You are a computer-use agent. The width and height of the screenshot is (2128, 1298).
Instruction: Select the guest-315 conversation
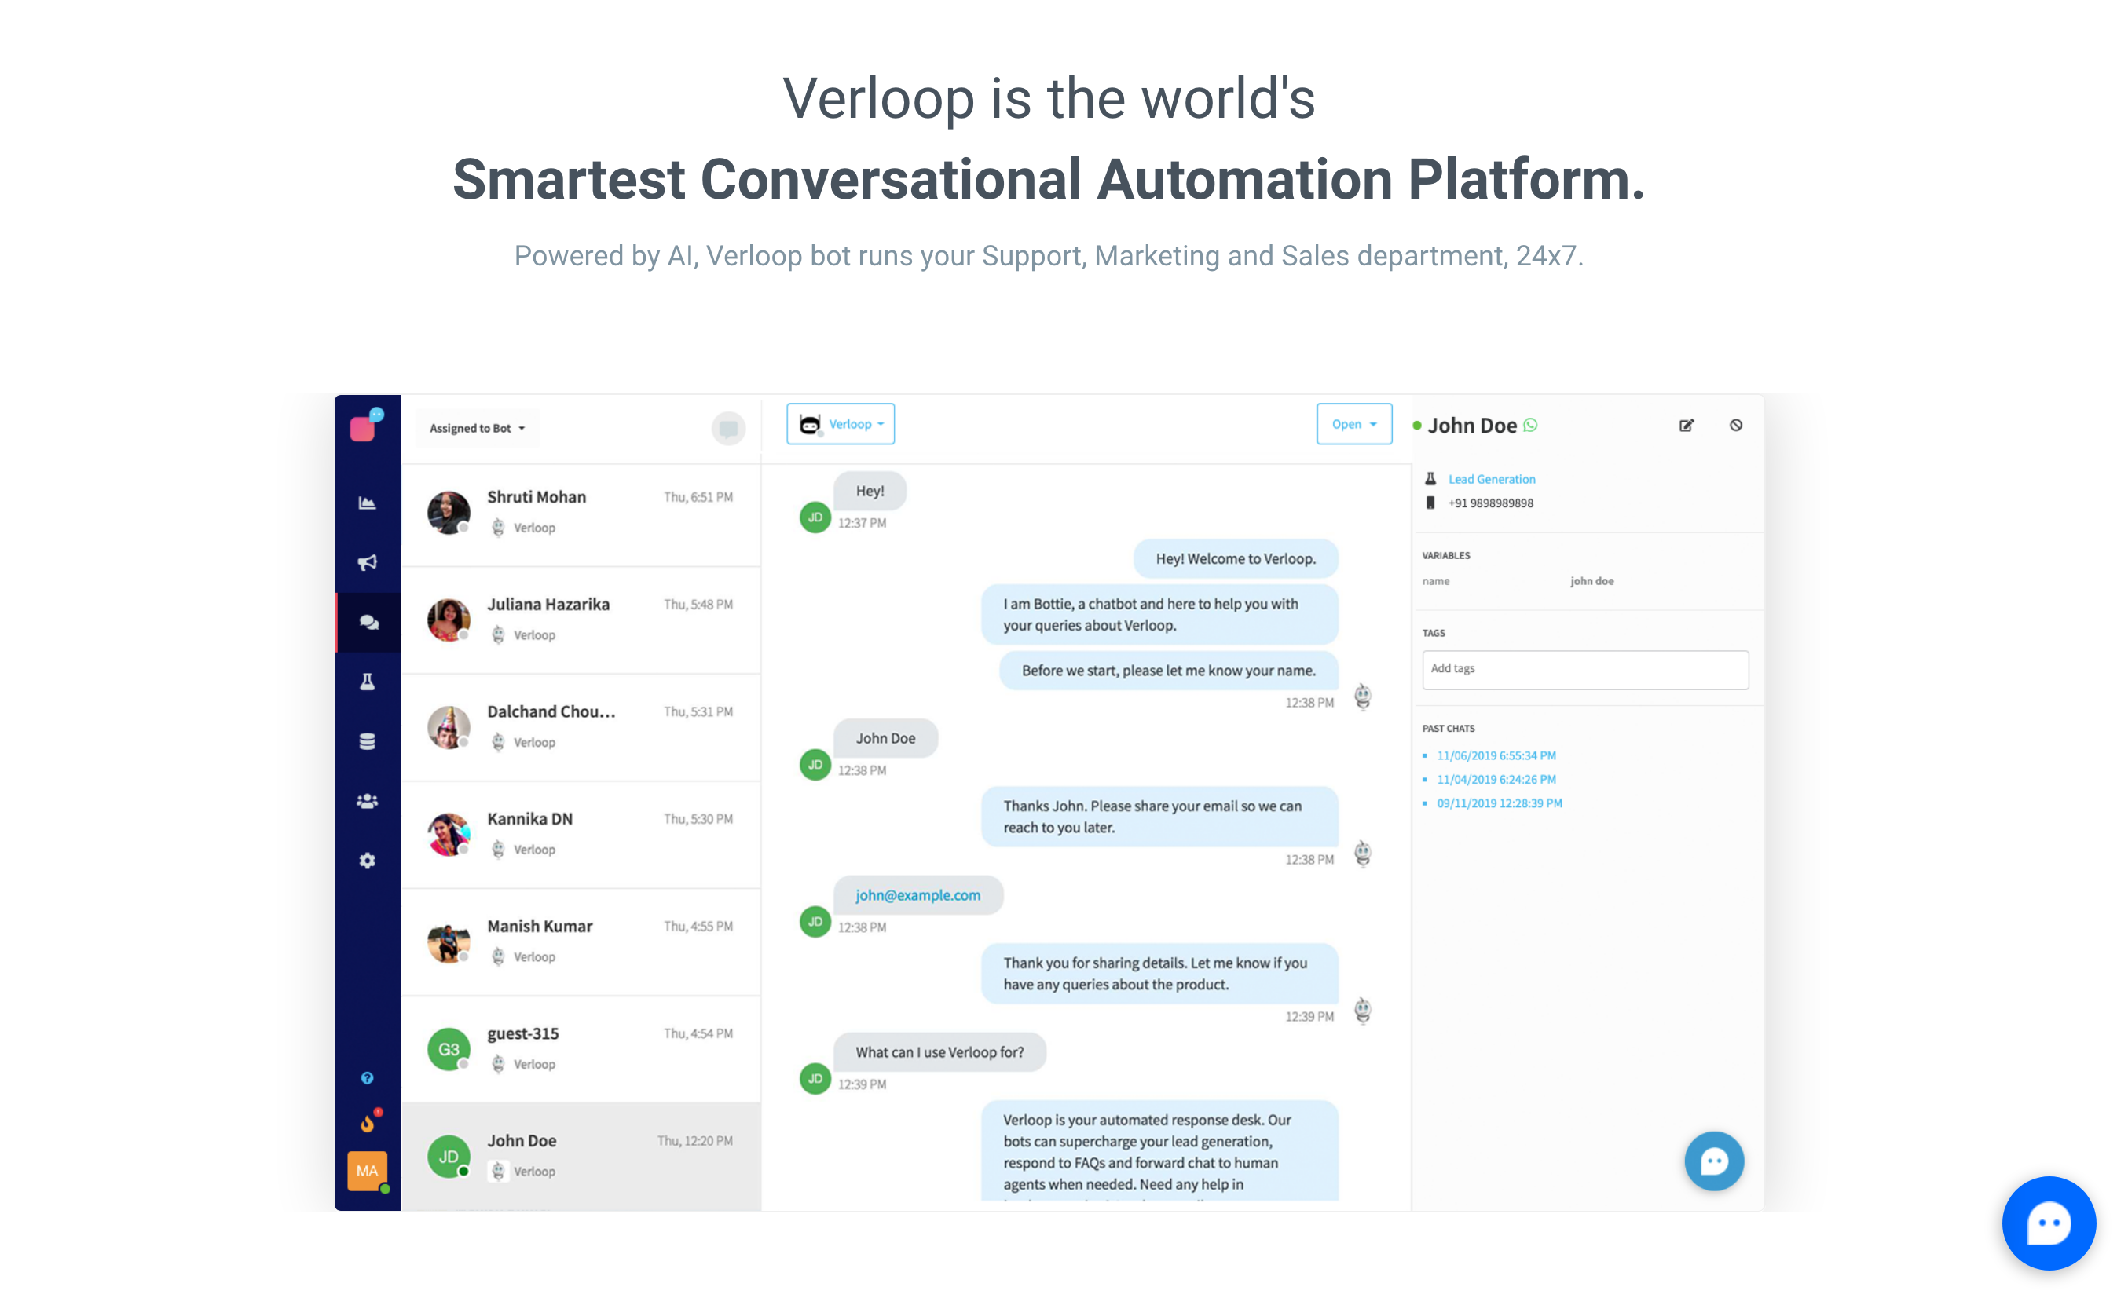[x=582, y=1051]
